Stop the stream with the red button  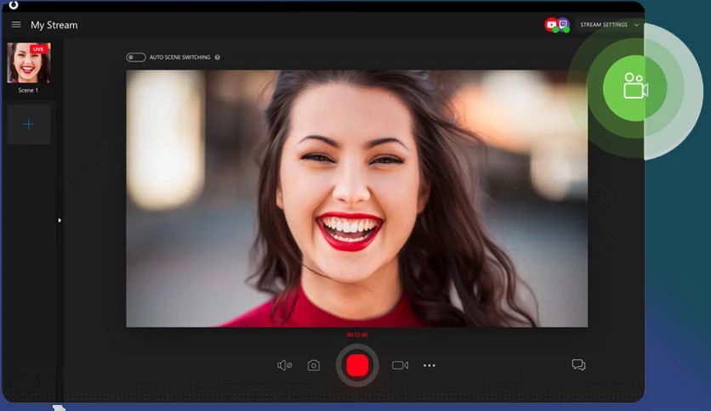[357, 365]
